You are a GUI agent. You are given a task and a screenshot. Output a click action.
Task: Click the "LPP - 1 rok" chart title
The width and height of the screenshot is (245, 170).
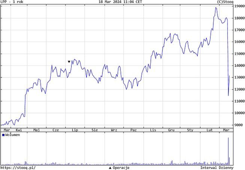pyautogui.click(x=12, y=2)
